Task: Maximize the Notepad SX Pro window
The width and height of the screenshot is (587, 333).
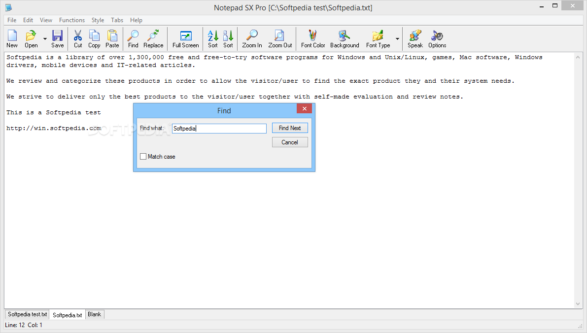Action: [555, 5]
